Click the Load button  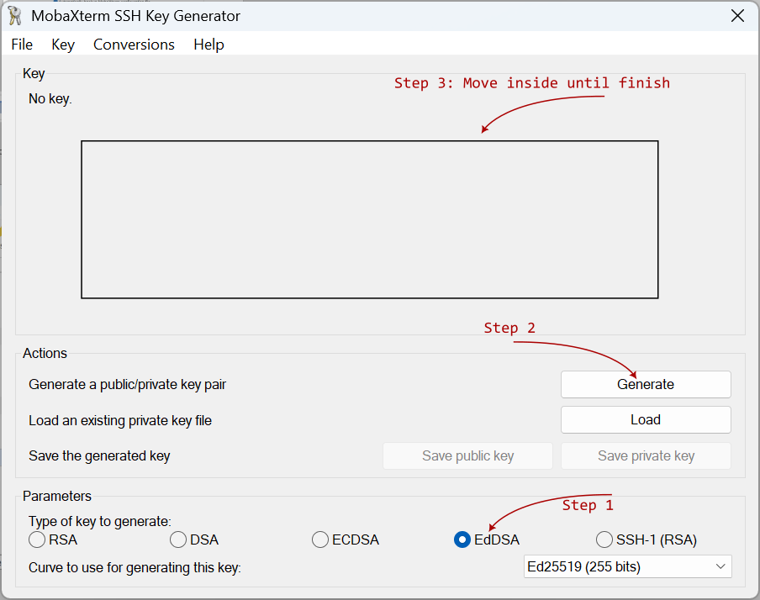pyautogui.click(x=646, y=419)
